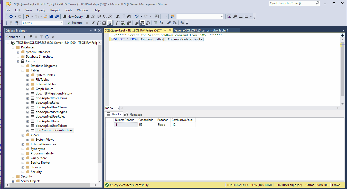
Task: Click the Save All toolbar icon
Action: pos(57,16)
